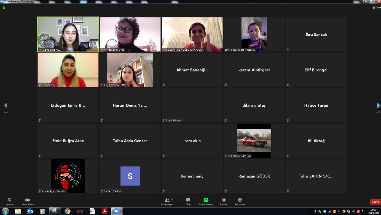Click muted mic icon on Hatice Turan tile

(x=288, y=120)
